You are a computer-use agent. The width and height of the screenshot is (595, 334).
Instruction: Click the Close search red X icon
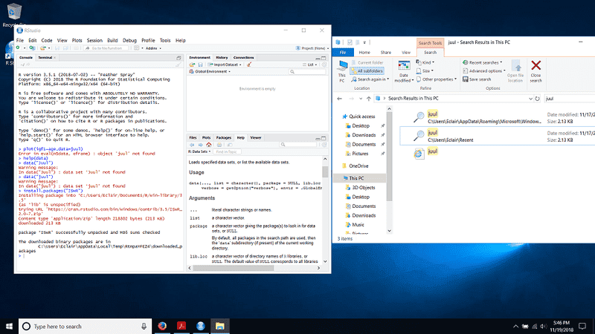click(x=535, y=66)
